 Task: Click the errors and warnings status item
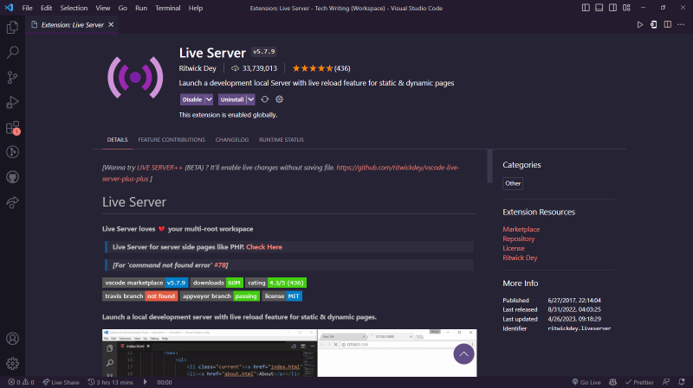tap(21, 382)
